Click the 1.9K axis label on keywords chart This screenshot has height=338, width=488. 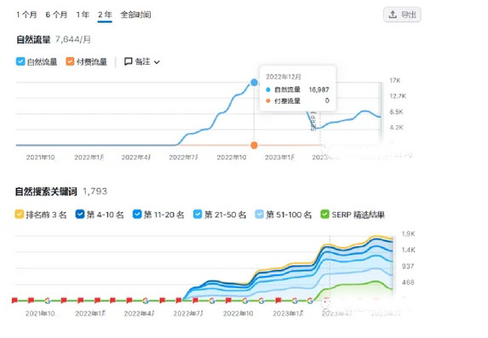click(408, 234)
